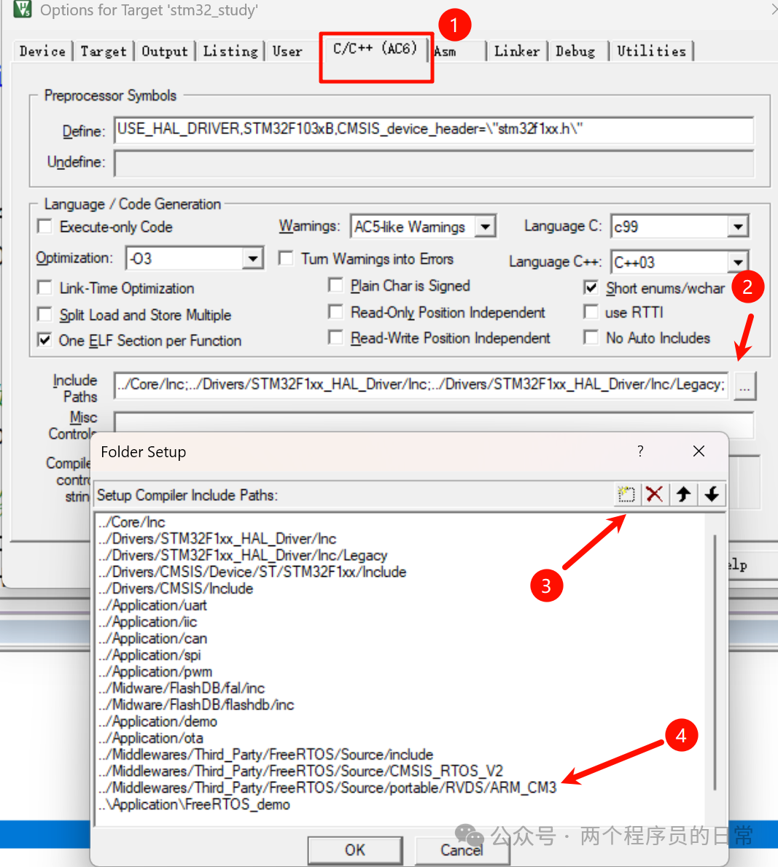Select ../Application/demo path
This screenshot has height=867, width=778.
(158, 721)
